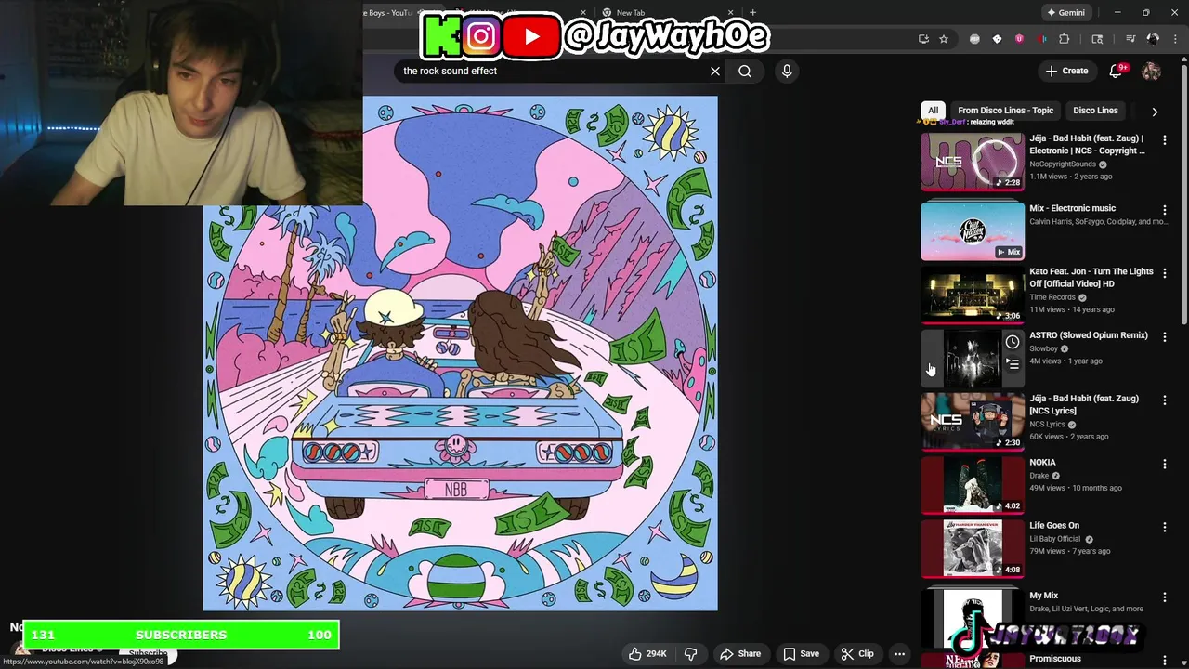Add ASTRO video to Watch Later
This screenshot has width=1189, height=669.
coord(1013,342)
